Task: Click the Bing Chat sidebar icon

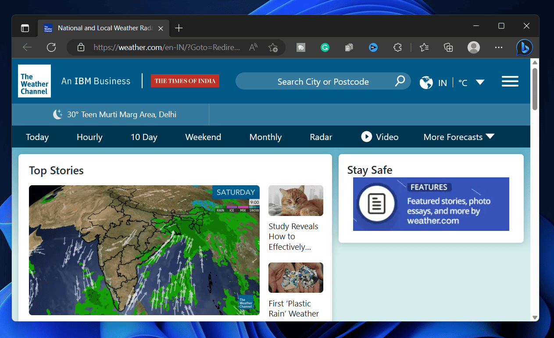Action: pos(524,47)
